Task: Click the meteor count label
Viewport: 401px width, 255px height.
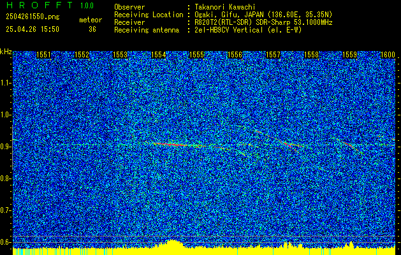Action: click(91, 20)
